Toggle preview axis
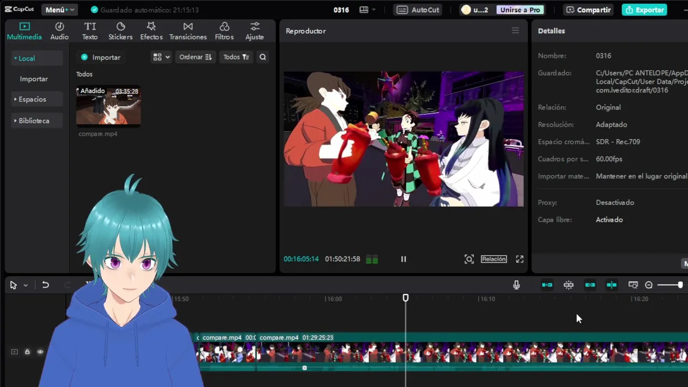 [612, 285]
